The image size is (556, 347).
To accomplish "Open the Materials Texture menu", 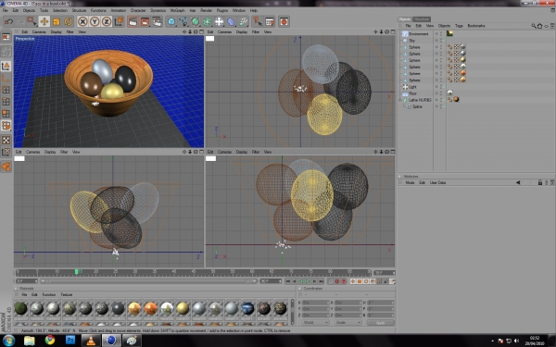I will point(67,294).
